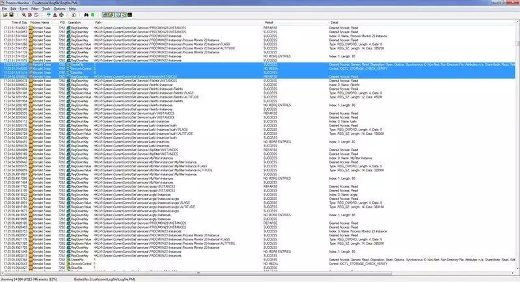Select path ending in luafv\FLAGS
This screenshot has width=520, height=282.
tap(141, 130)
